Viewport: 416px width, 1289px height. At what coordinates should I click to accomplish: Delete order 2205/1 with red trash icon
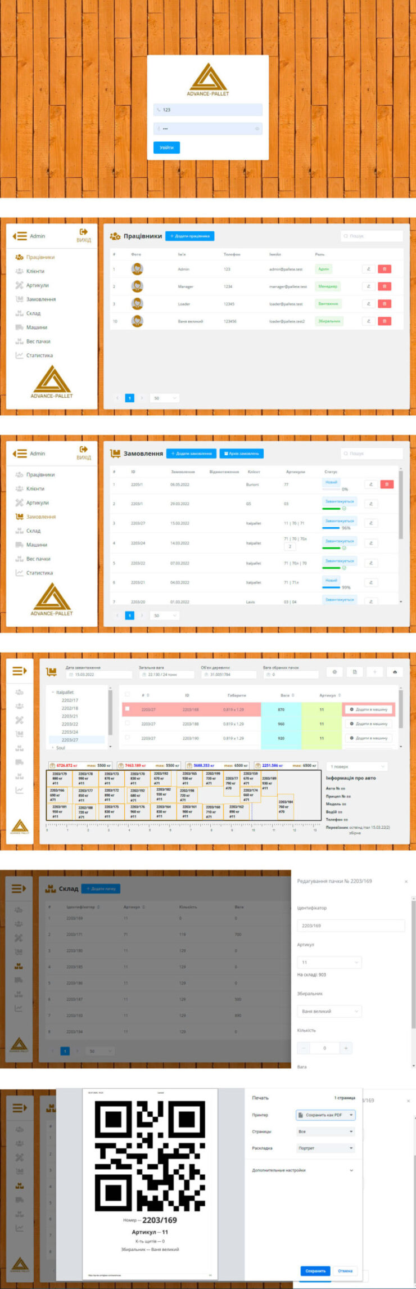click(x=387, y=484)
